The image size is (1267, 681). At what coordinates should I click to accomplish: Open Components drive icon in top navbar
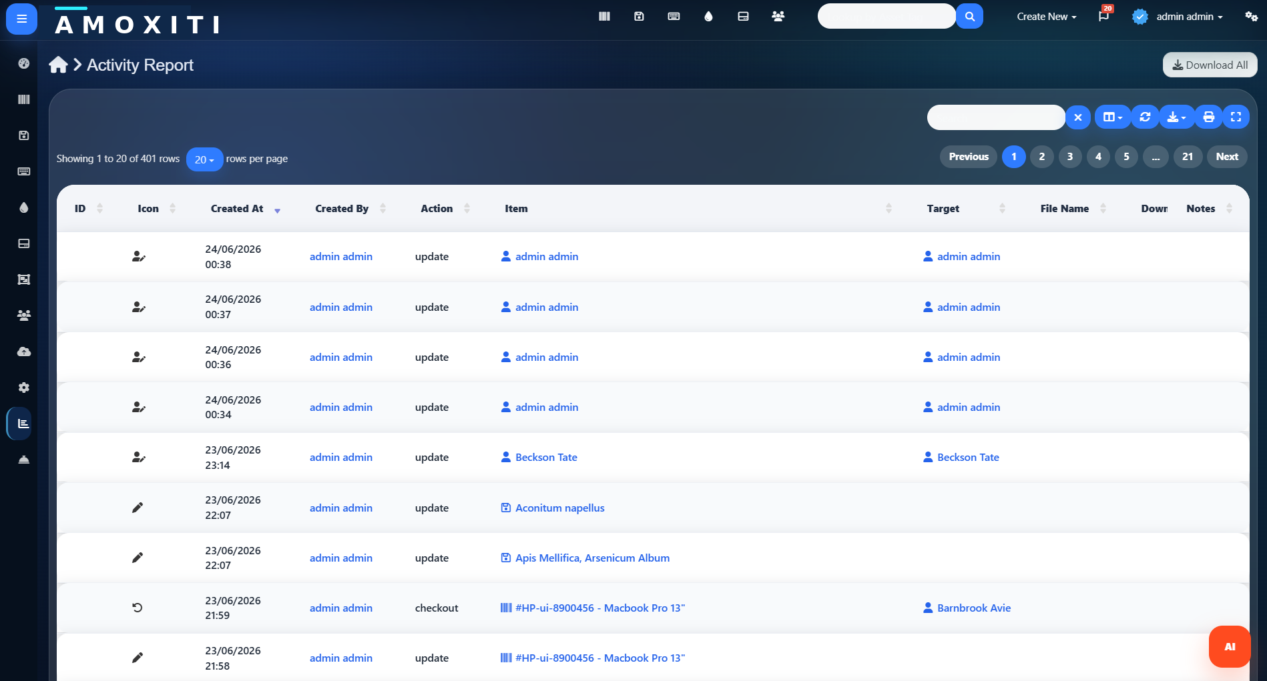click(743, 16)
